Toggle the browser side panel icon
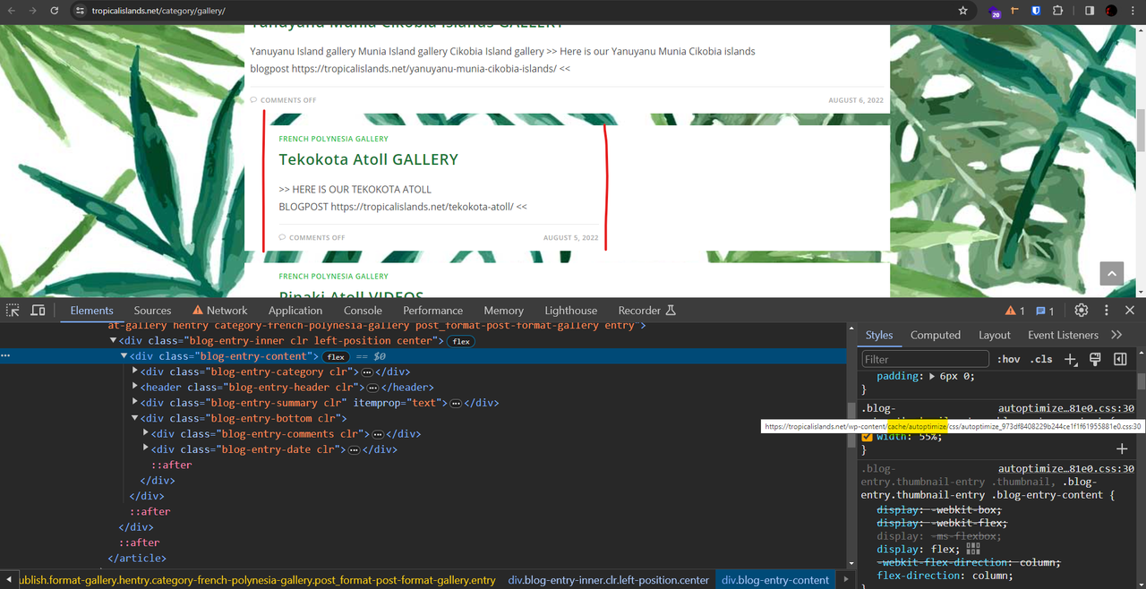This screenshot has width=1146, height=589. click(x=1090, y=11)
